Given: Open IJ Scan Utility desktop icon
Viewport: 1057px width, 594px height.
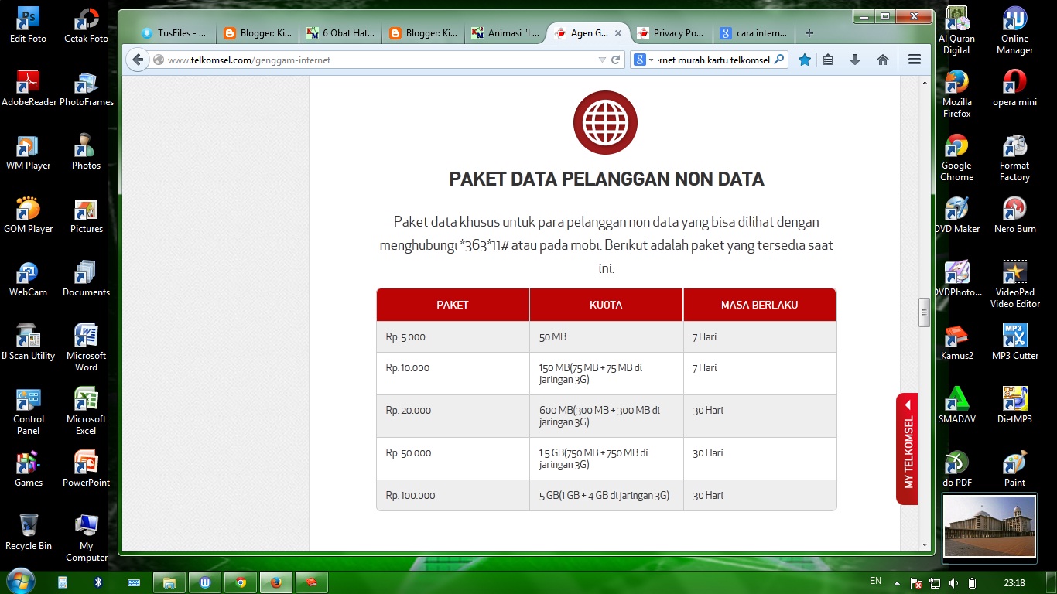Looking at the screenshot, I should (x=28, y=342).
